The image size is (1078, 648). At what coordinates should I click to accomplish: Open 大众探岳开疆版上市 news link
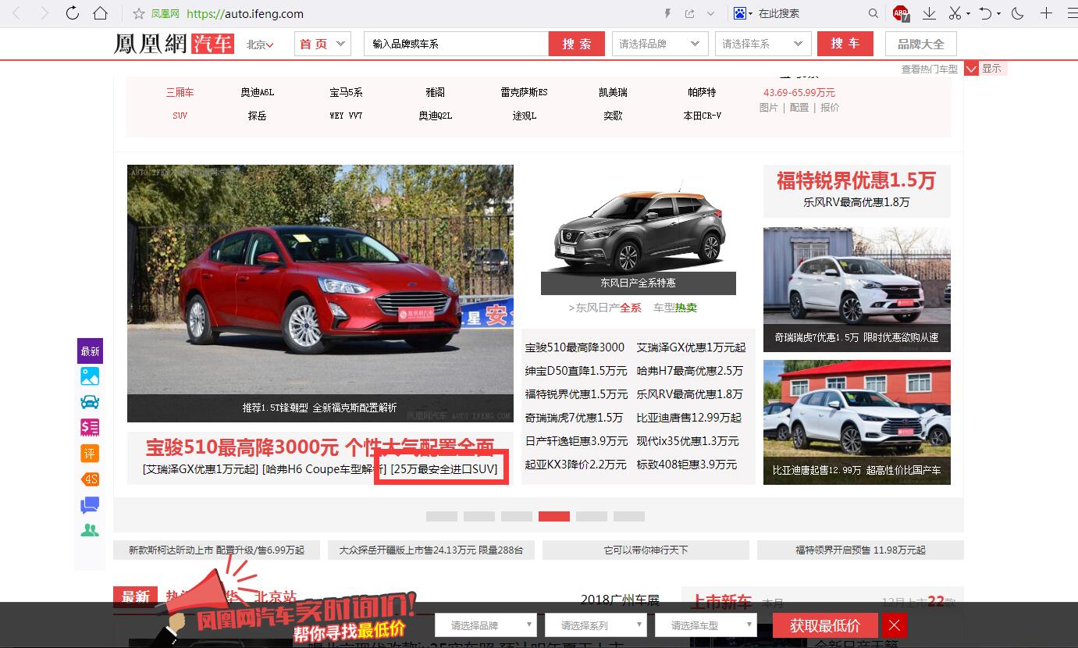[431, 550]
